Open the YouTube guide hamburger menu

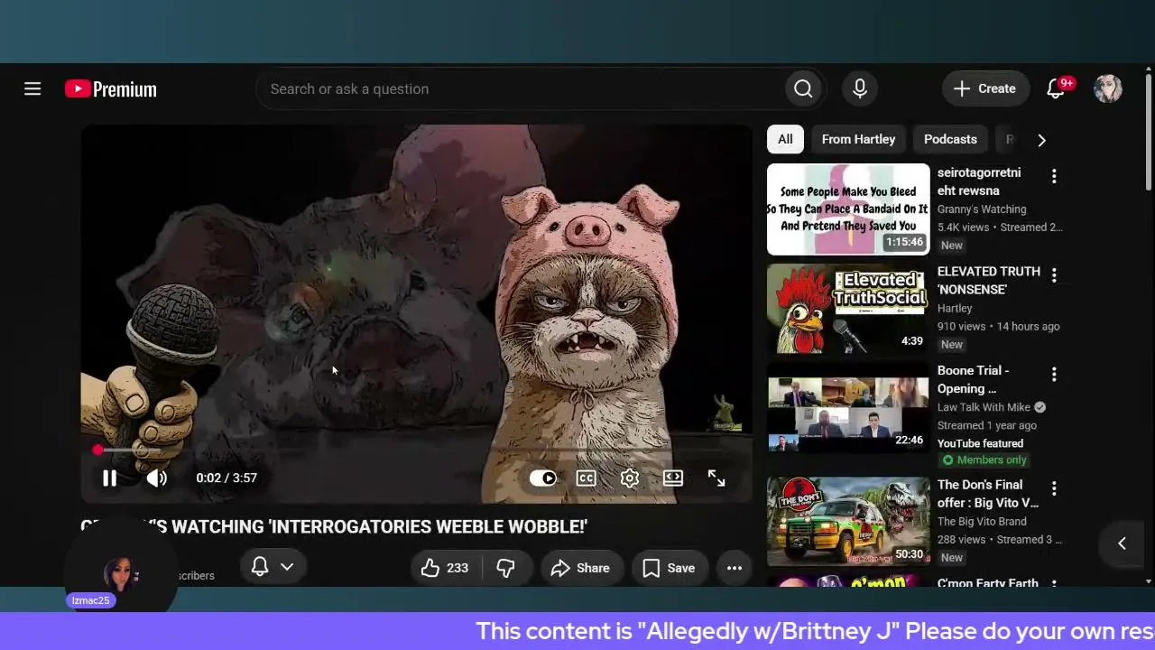pyautogui.click(x=32, y=88)
